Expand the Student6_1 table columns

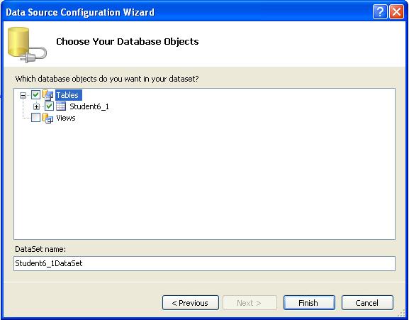37,106
